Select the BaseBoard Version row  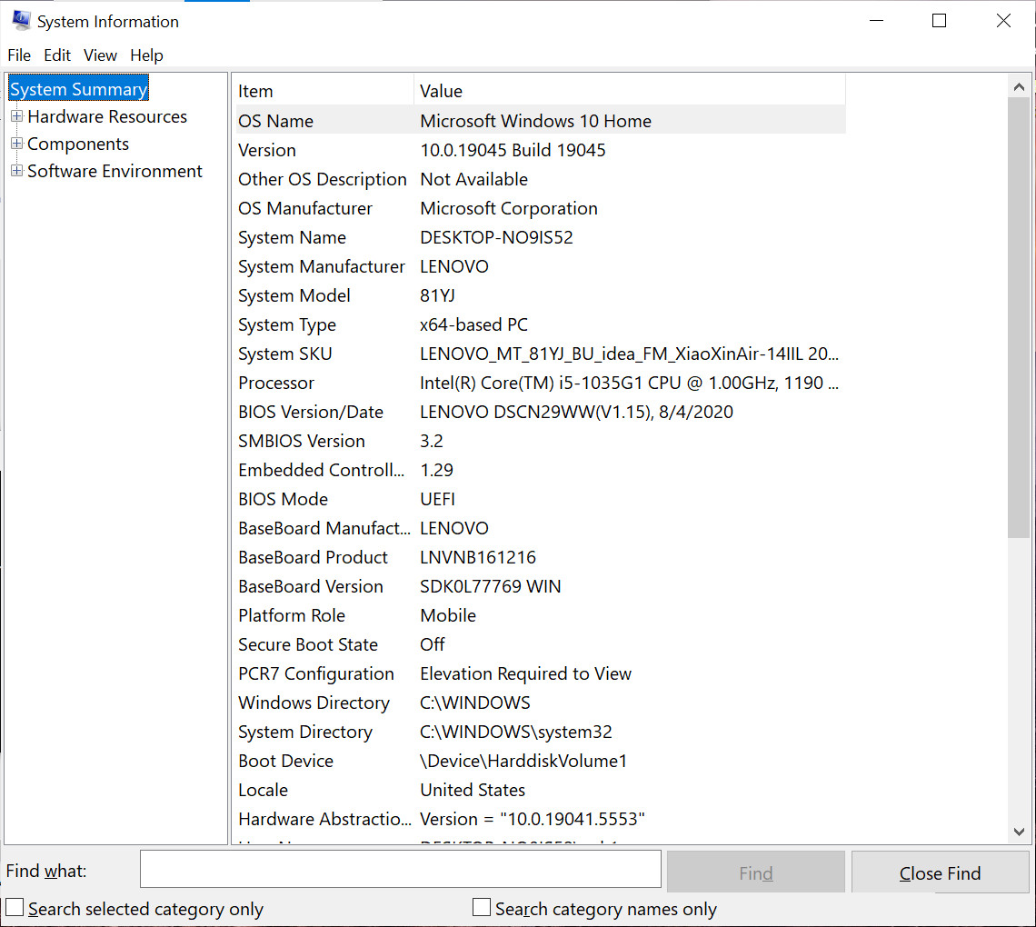[x=541, y=586]
